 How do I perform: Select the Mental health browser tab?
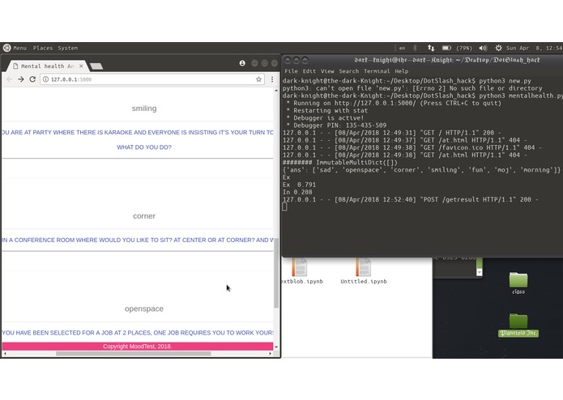point(46,66)
